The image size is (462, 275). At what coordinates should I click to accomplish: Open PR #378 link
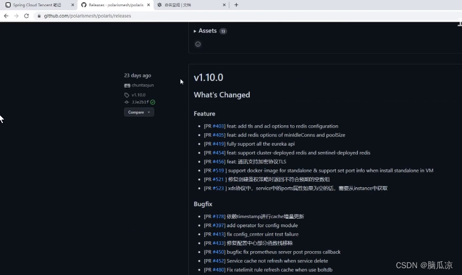[218, 216]
